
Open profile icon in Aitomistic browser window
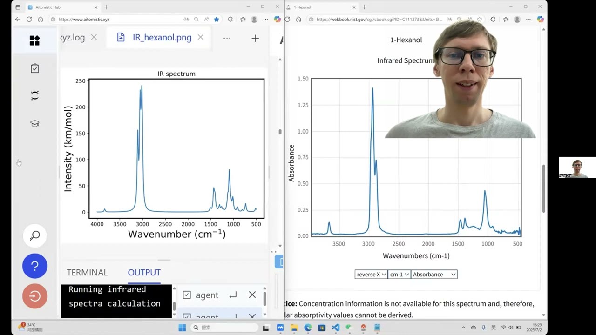coord(254,19)
